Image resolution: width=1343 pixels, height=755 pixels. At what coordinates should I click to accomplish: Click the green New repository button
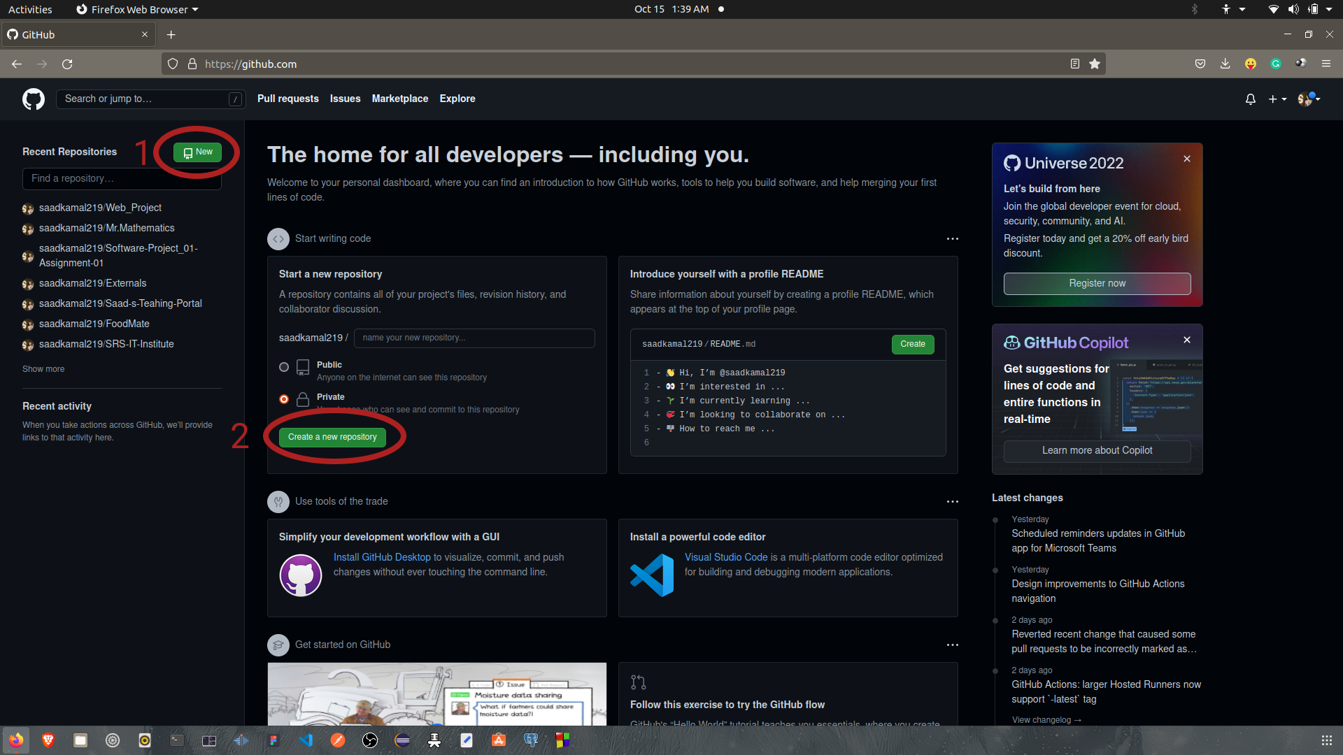(x=197, y=152)
